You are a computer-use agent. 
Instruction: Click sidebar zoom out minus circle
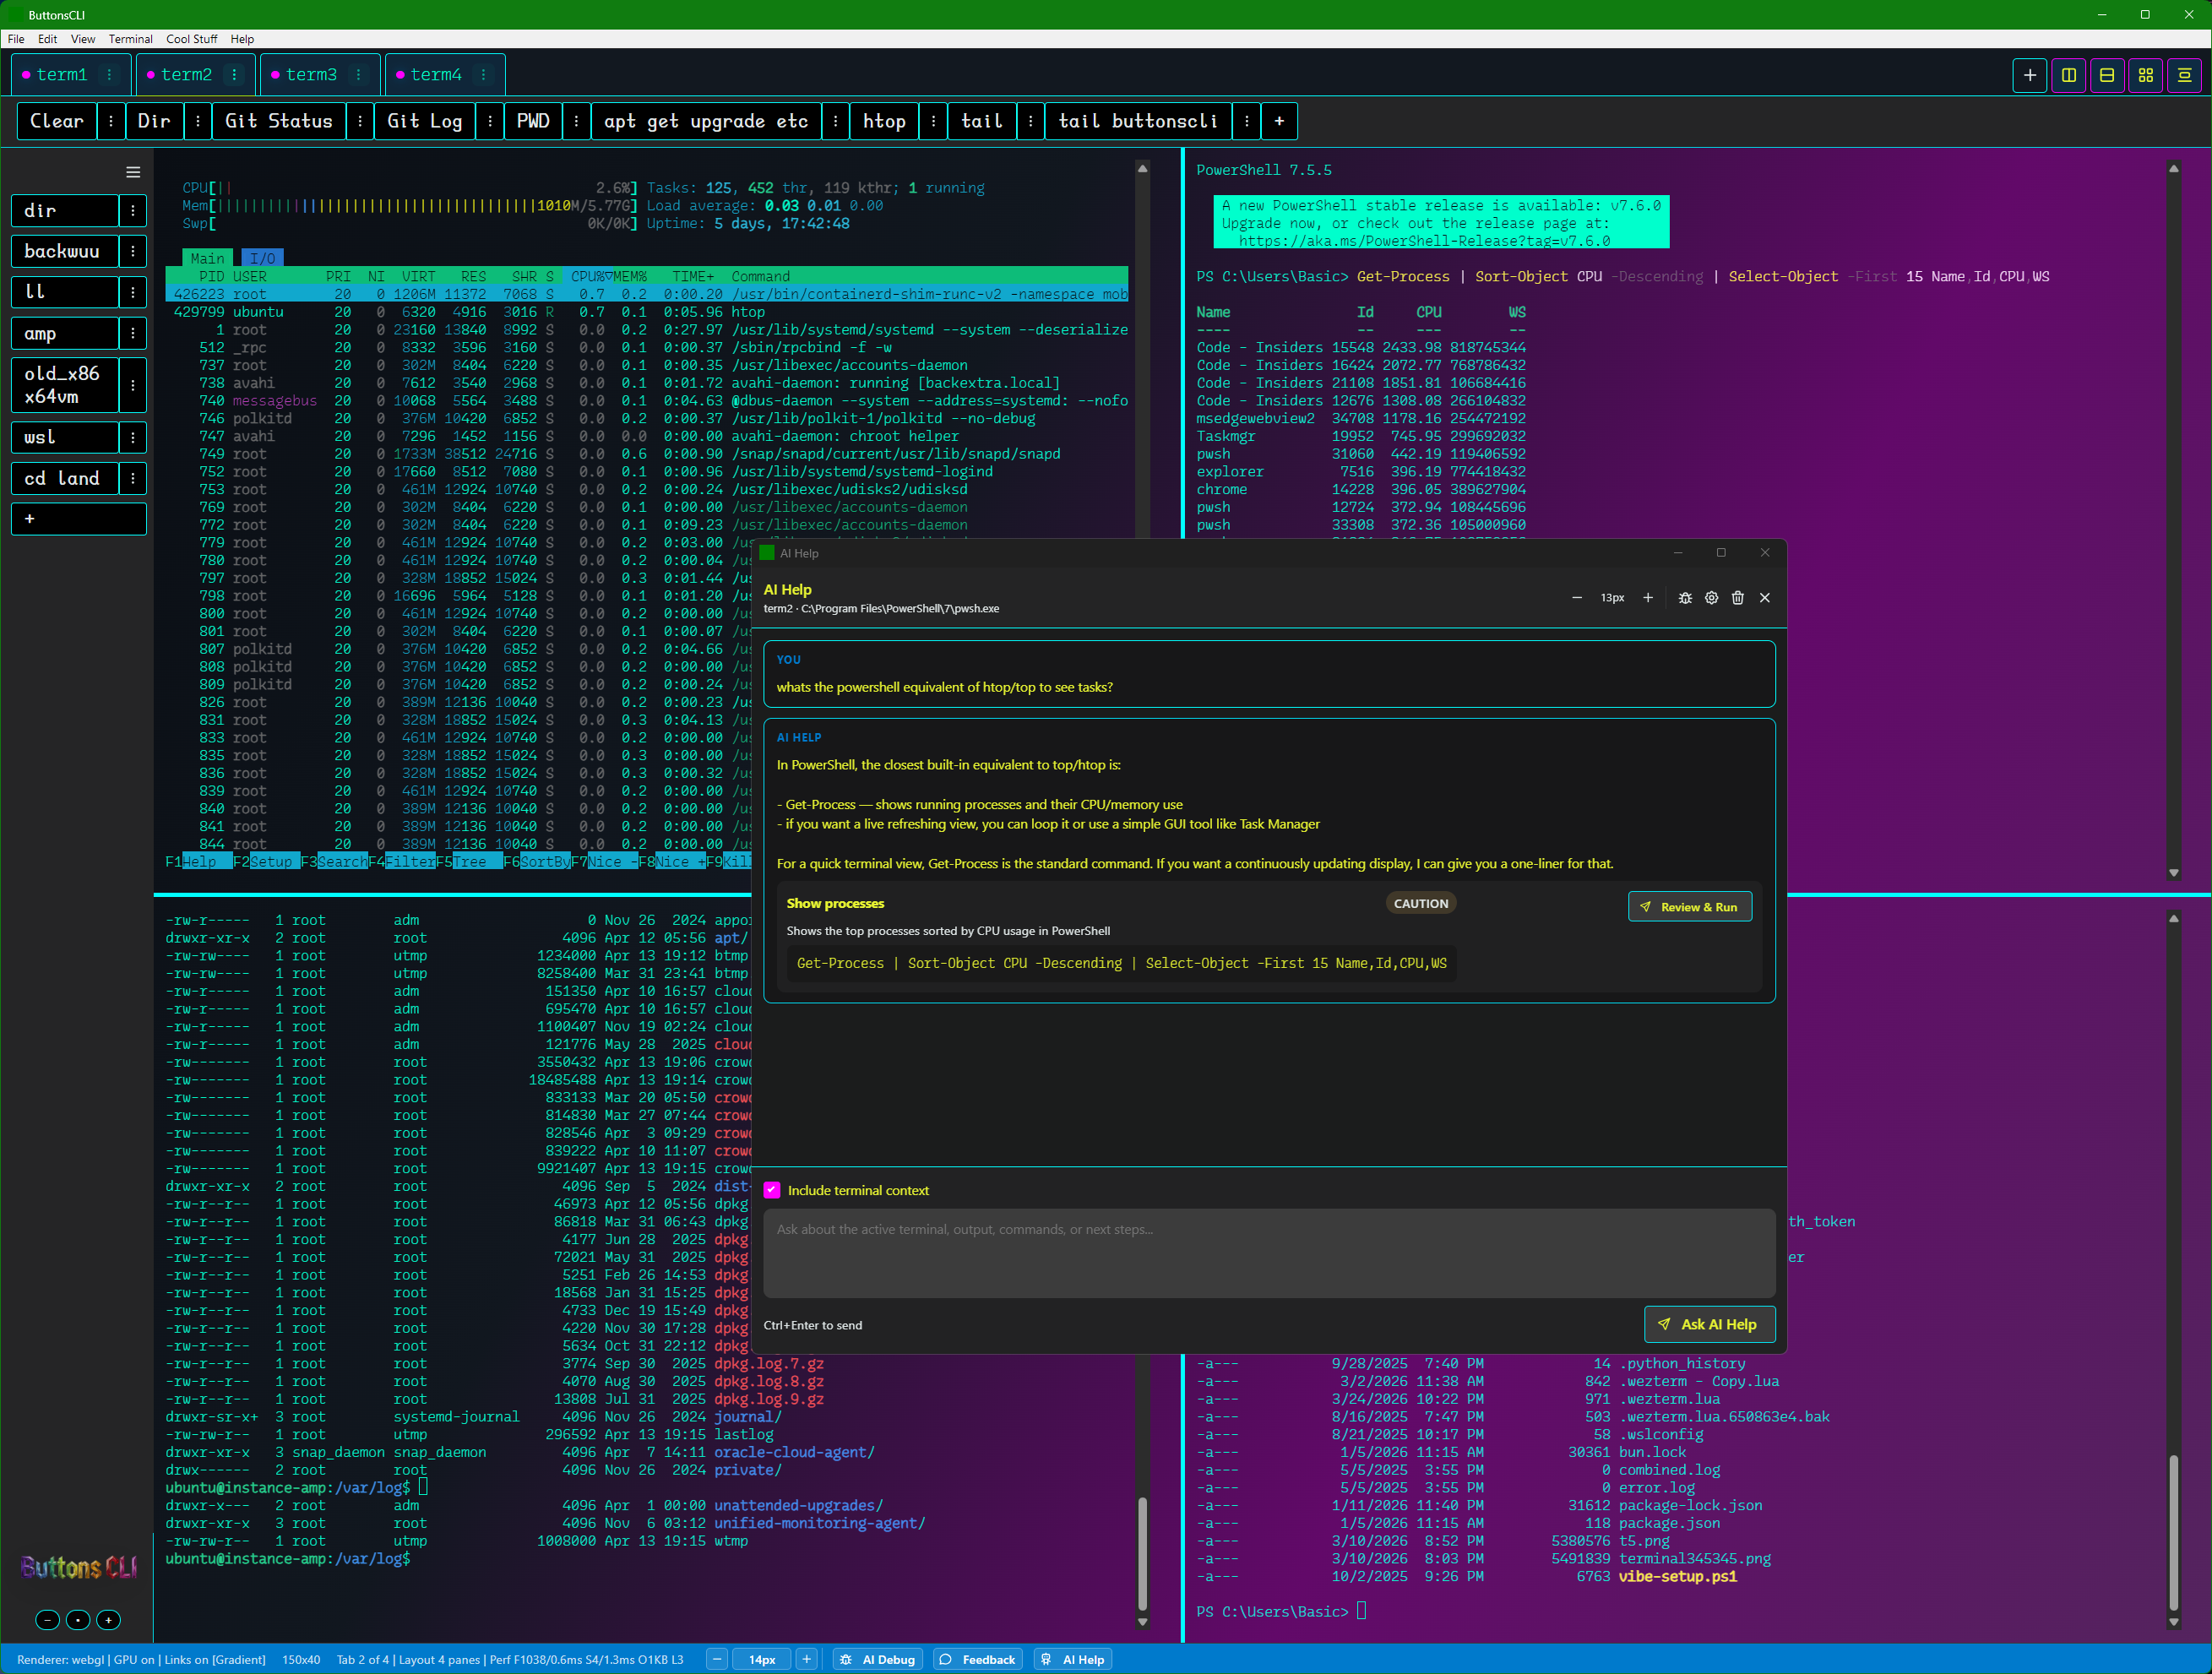click(48, 1619)
